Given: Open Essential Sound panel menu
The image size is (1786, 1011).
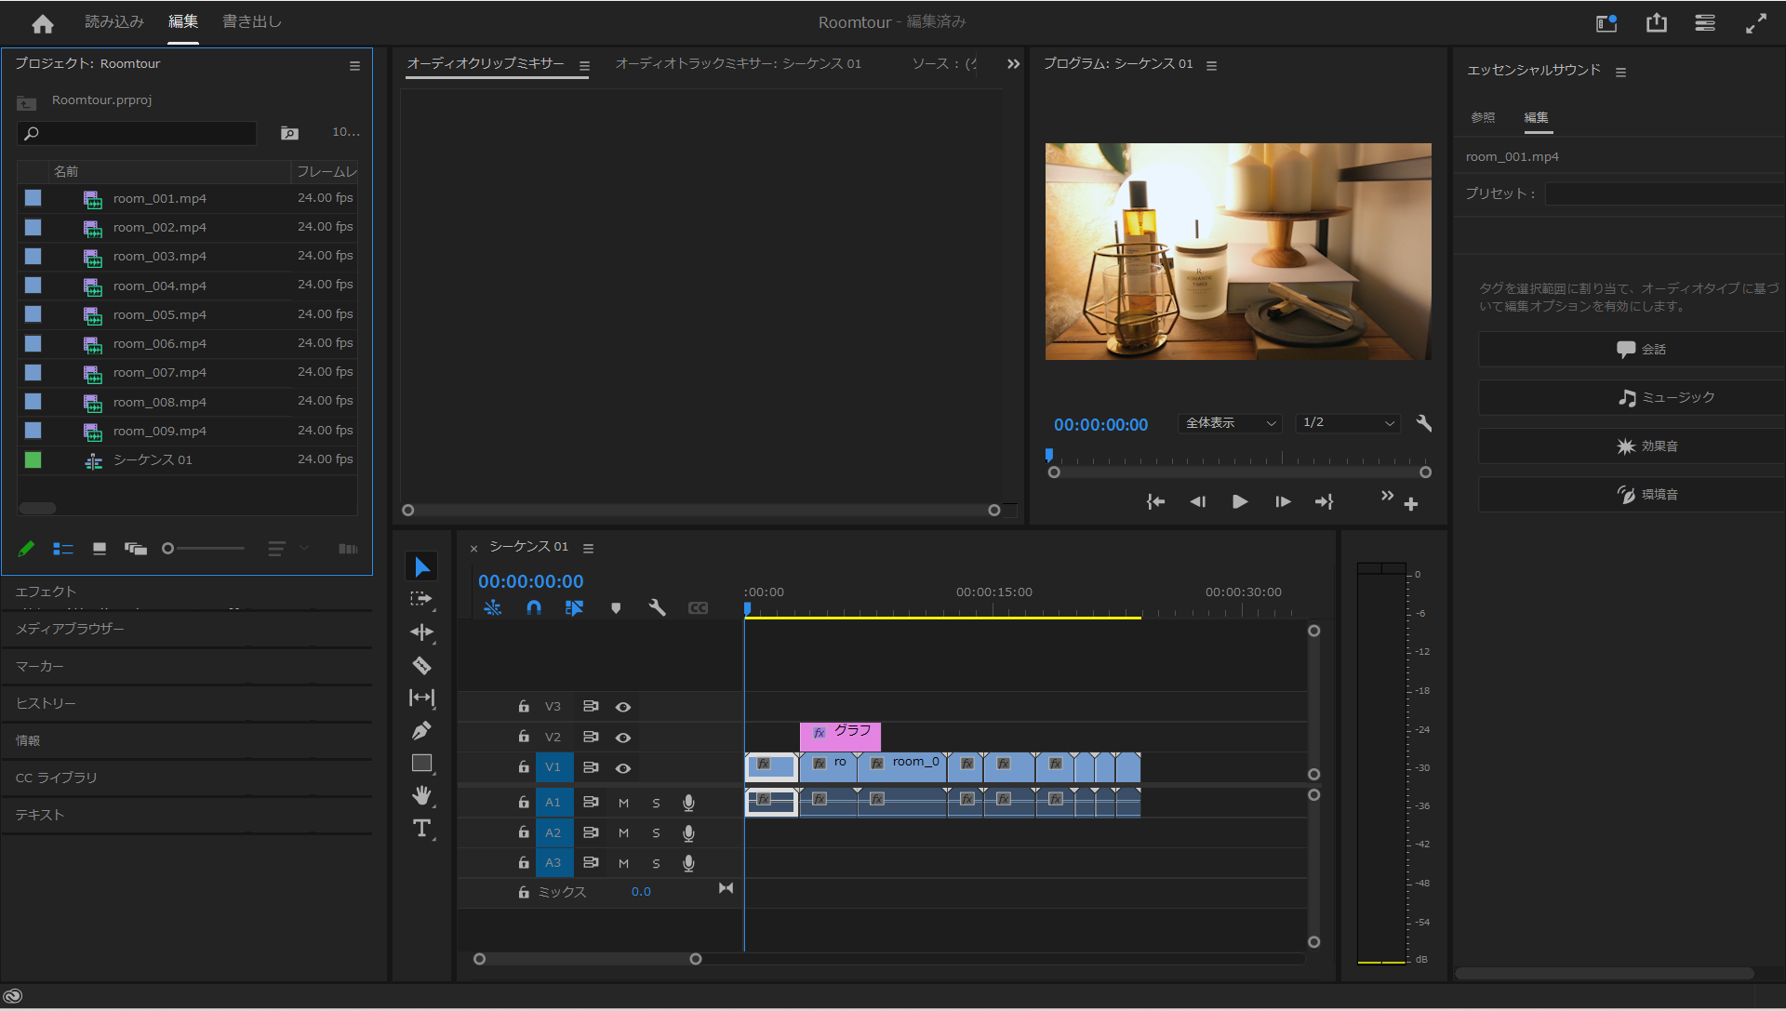Looking at the screenshot, I should (x=1620, y=72).
